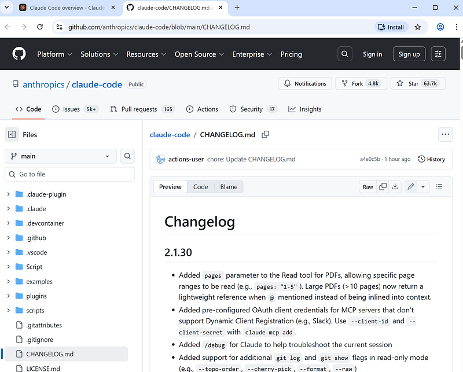This screenshot has width=463, height=372.
Task: Click the file tree search magnifier icon
Action: click(127, 156)
